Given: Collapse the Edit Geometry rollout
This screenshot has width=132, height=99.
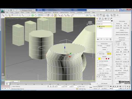Looking at the screenshot, I should tap(122, 38).
